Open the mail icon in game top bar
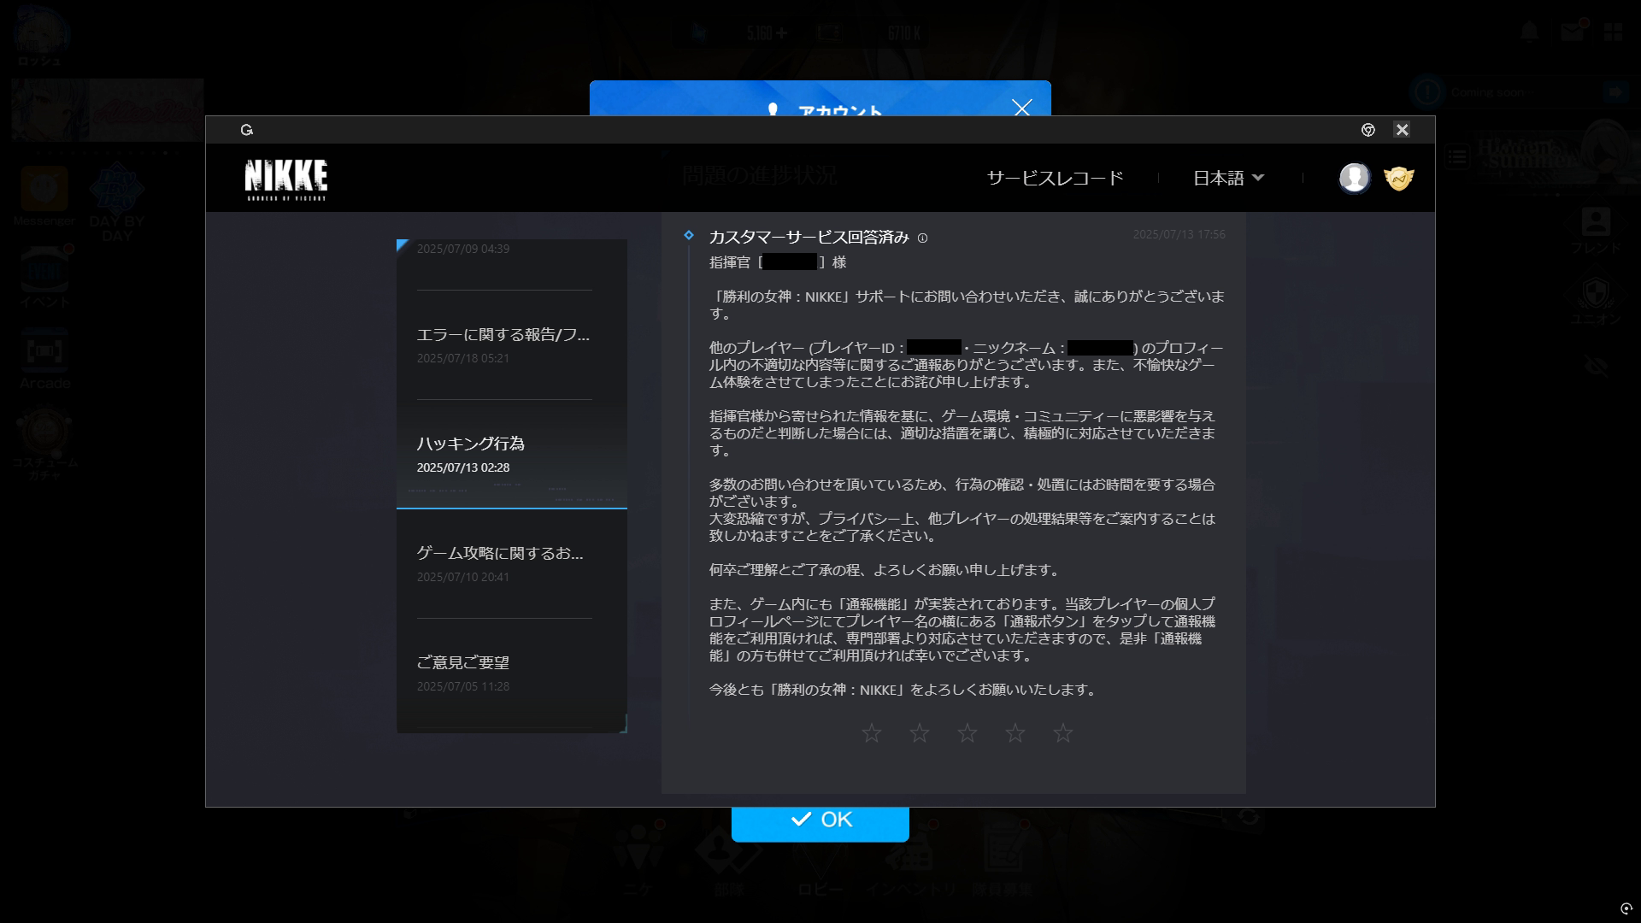Viewport: 1641px width, 923px height. [1572, 32]
